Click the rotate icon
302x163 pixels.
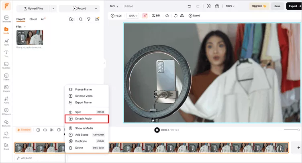click(175, 16)
